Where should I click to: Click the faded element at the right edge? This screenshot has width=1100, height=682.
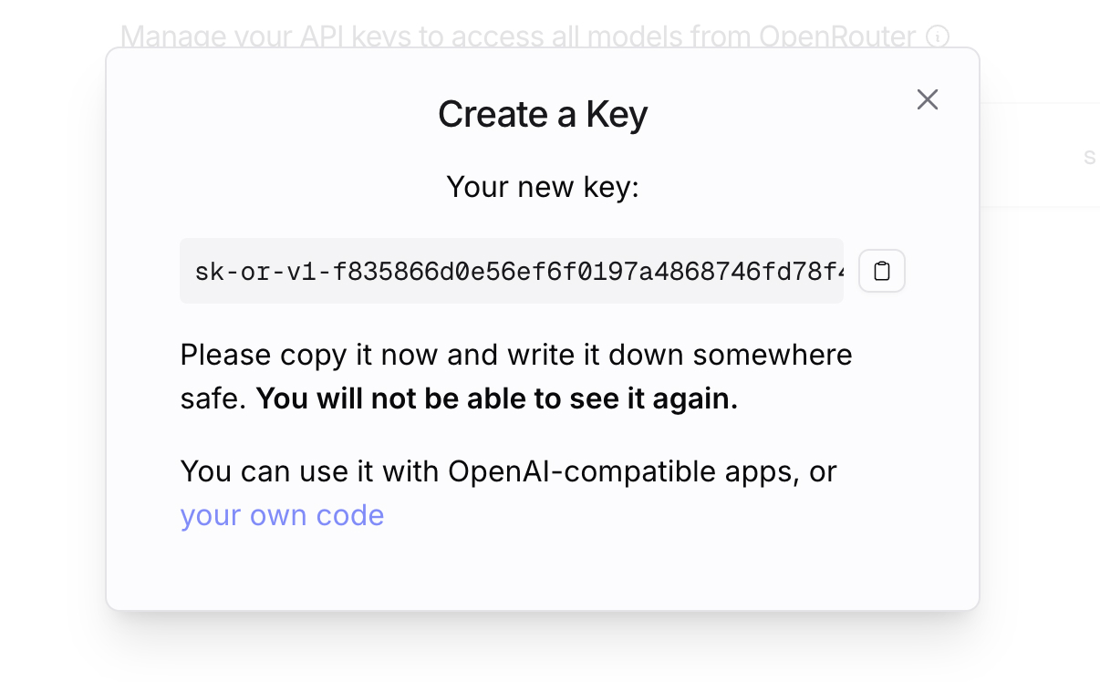coord(1091,157)
